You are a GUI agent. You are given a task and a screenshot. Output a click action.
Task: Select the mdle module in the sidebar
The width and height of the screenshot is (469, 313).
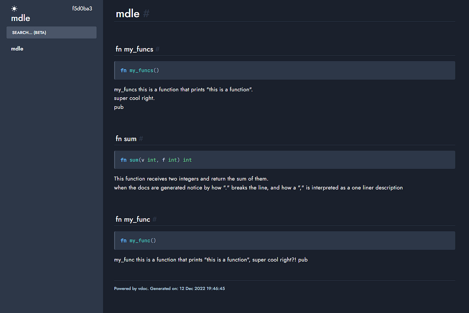click(x=17, y=48)
